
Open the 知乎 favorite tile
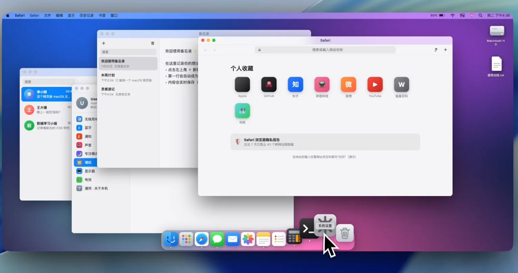[295, 84]
